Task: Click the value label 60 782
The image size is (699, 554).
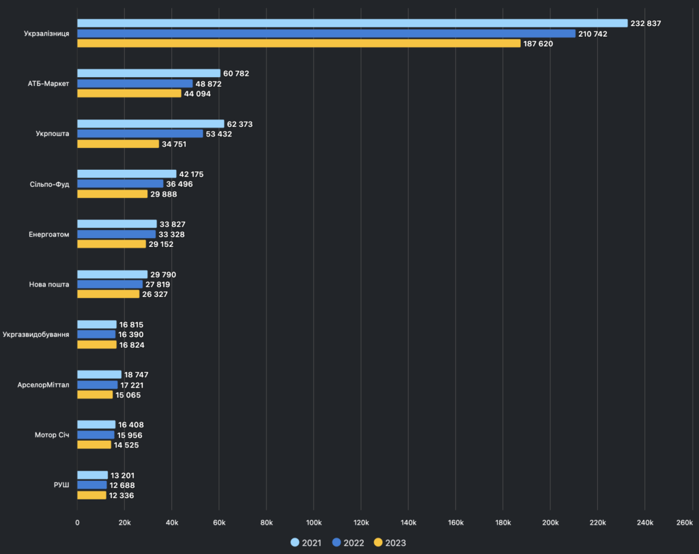Action: tap(236, 74)
